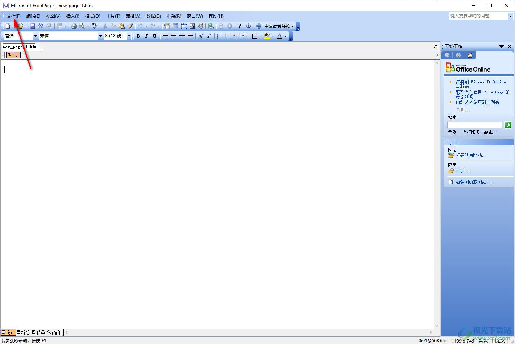Click the Decrease Indent icon
This screenshot has height=344, width=515.
[236, 36]
